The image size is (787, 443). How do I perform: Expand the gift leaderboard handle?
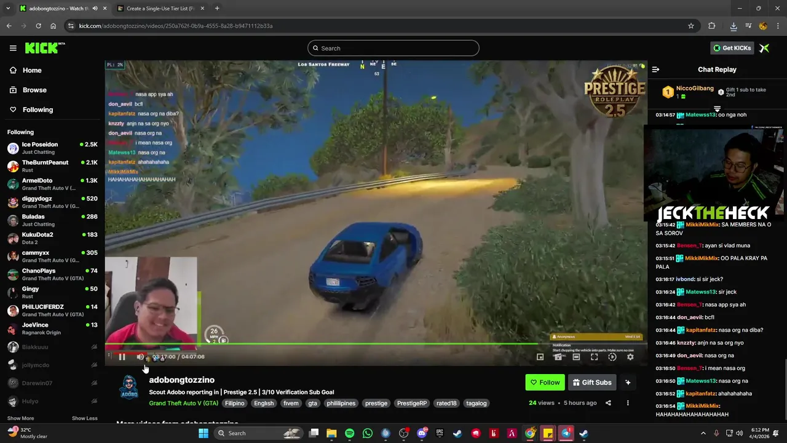(717, 109)
